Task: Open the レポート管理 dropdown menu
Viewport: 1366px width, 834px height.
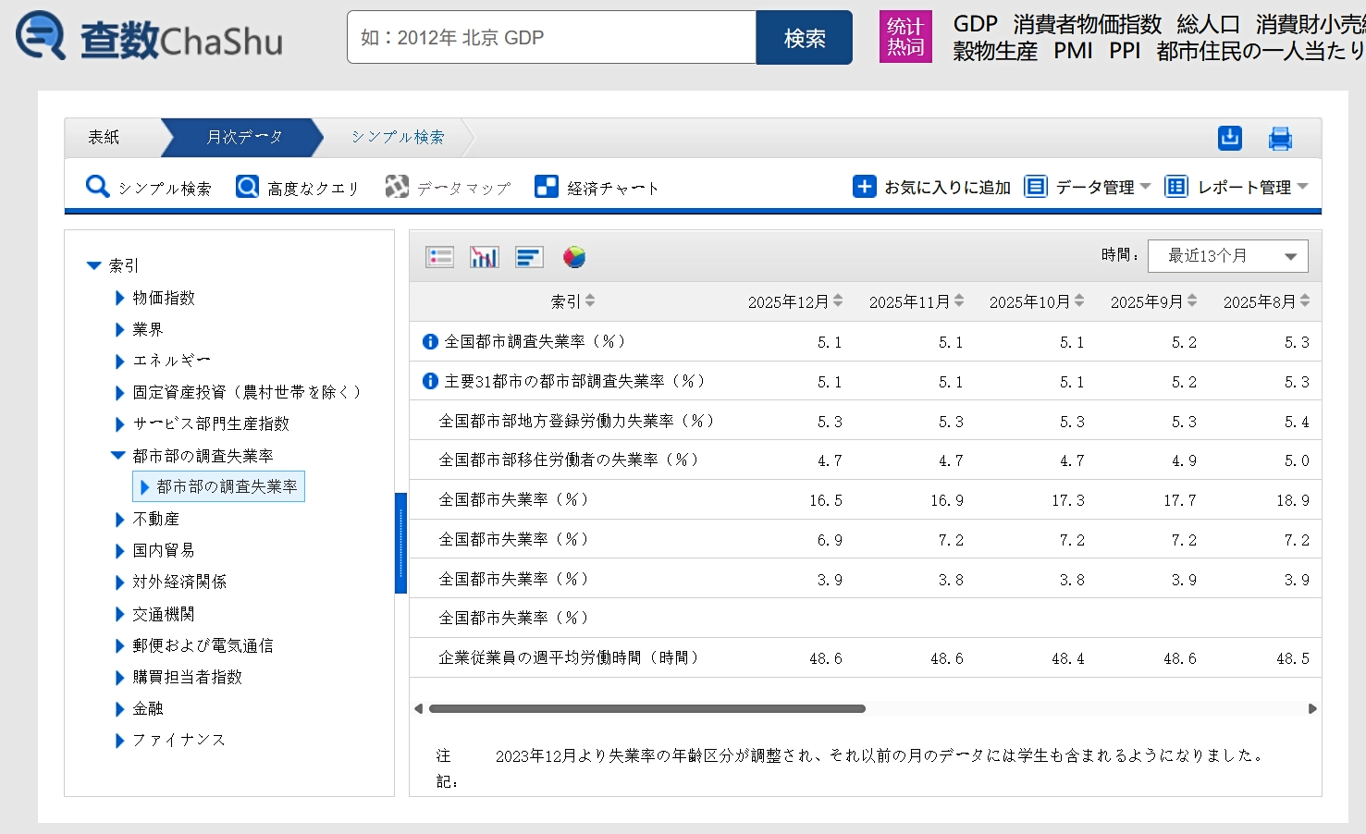Action: (x=1237, y=187)
